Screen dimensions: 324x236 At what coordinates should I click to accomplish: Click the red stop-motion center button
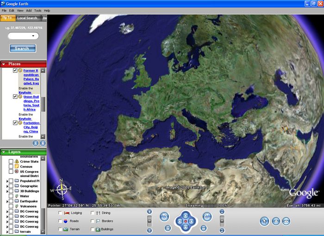[186, 222]
